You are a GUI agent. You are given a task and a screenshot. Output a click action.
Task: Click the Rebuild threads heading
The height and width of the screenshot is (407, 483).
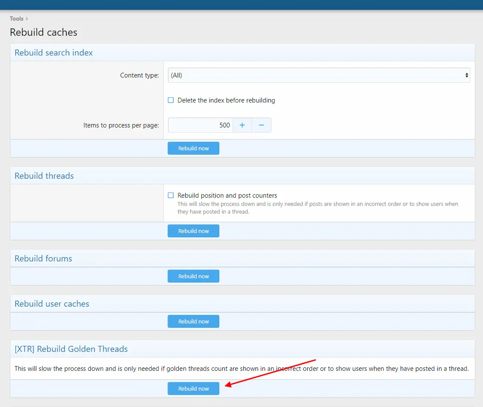pyautogui.click(x=44, y=176)
